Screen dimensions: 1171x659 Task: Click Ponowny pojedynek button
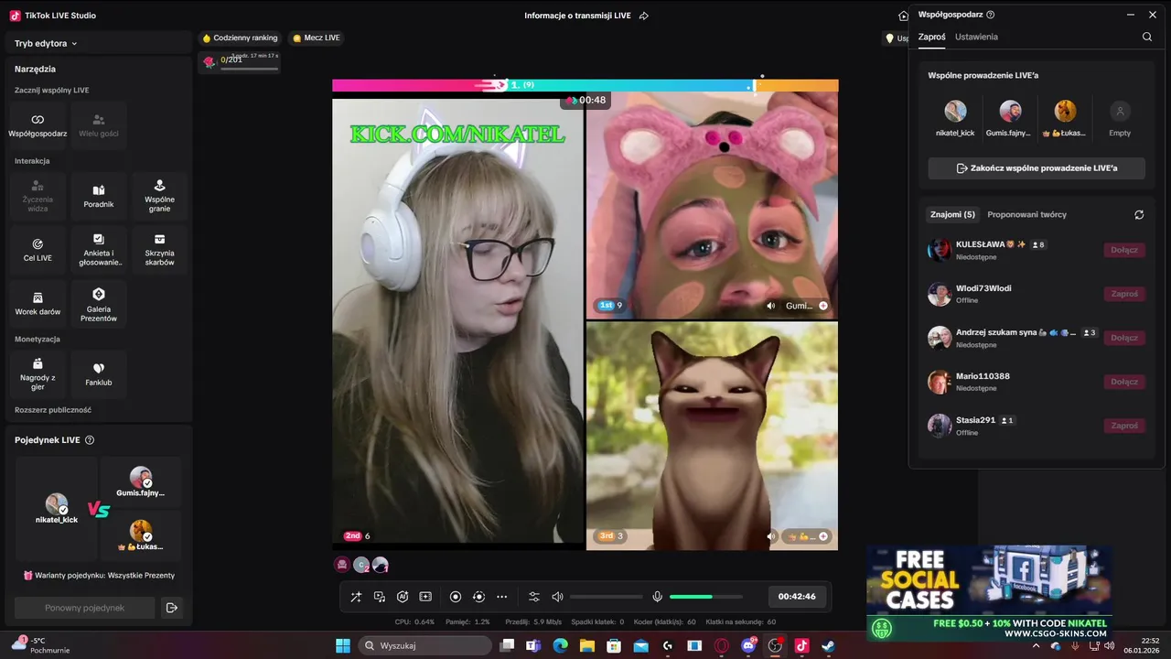click(x=84, y=608)
